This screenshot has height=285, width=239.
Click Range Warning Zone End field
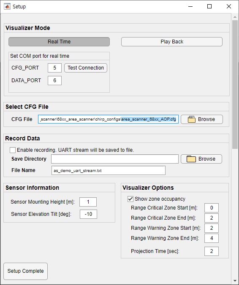[211, 238]
